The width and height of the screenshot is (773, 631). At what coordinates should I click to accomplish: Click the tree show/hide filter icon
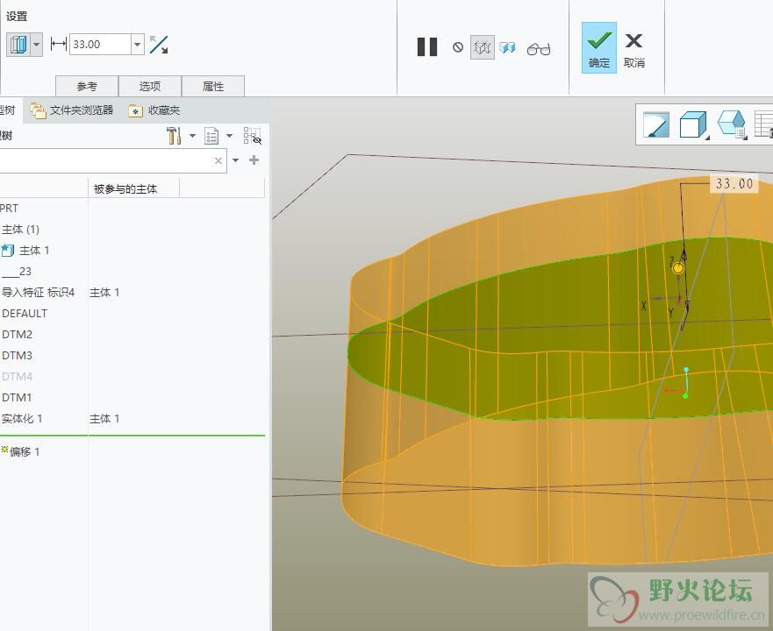point(252,136)
